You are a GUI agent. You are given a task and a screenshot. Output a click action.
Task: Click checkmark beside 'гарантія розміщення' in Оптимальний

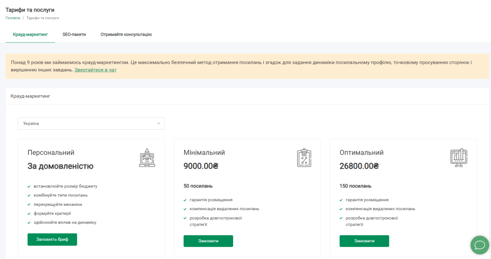click(x=341, y=200)
